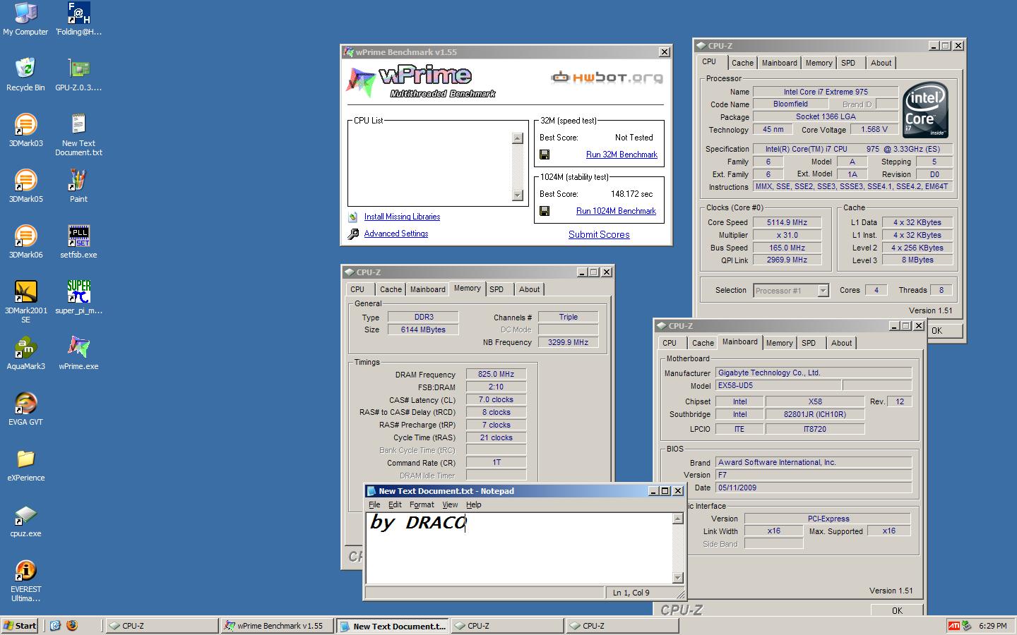Click the Install Missing Libraries icon
Image resolution: width=1017 pixels, height=635 pixels.
(x=353, y=217)
